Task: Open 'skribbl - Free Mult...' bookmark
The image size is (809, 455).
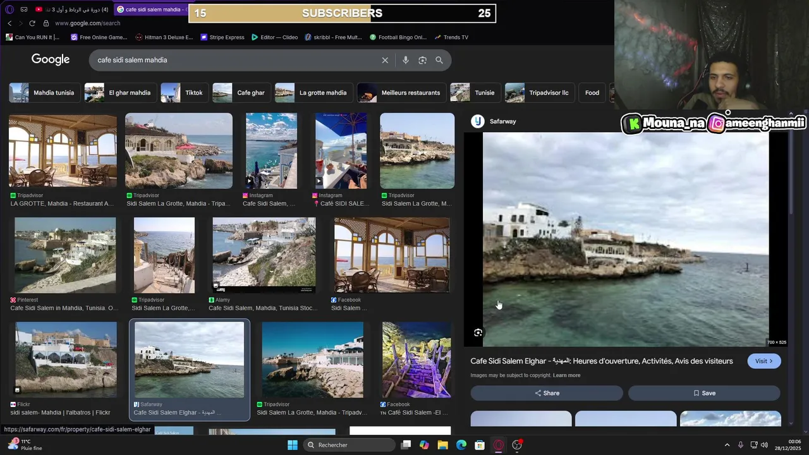Action: 333,37
